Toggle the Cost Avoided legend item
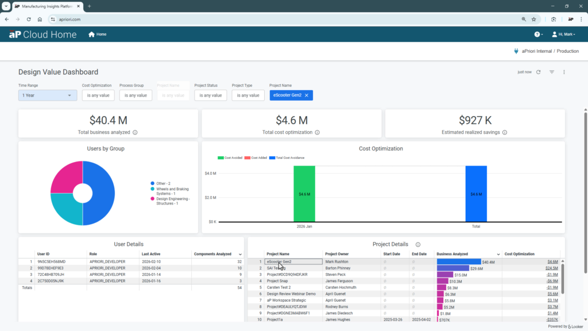 tap(233, 157)
